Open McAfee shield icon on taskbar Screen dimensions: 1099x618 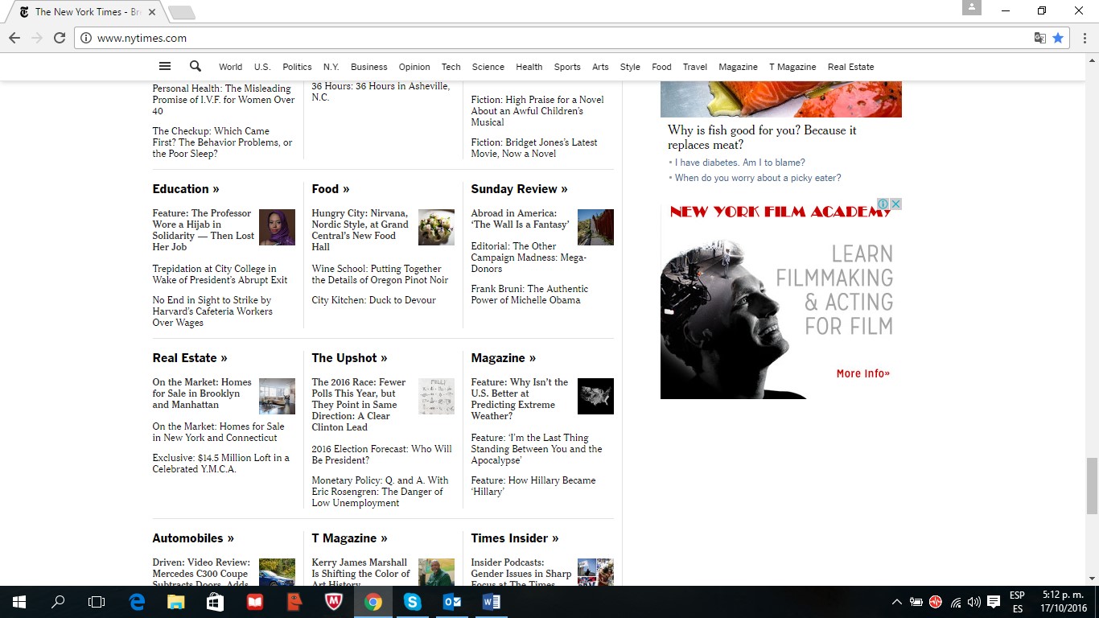tap(333, 602)
